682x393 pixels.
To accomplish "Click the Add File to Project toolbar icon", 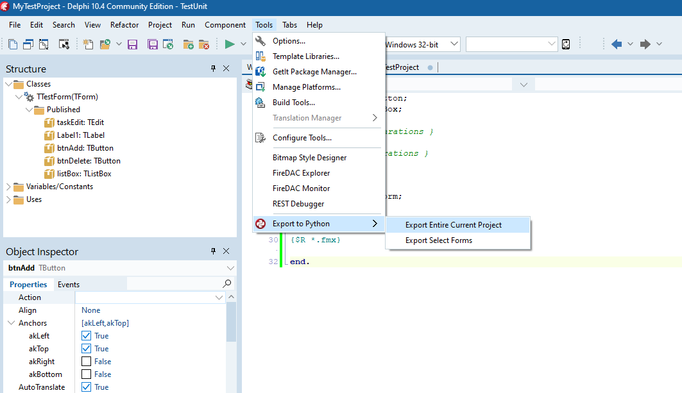I will (187, 44).
